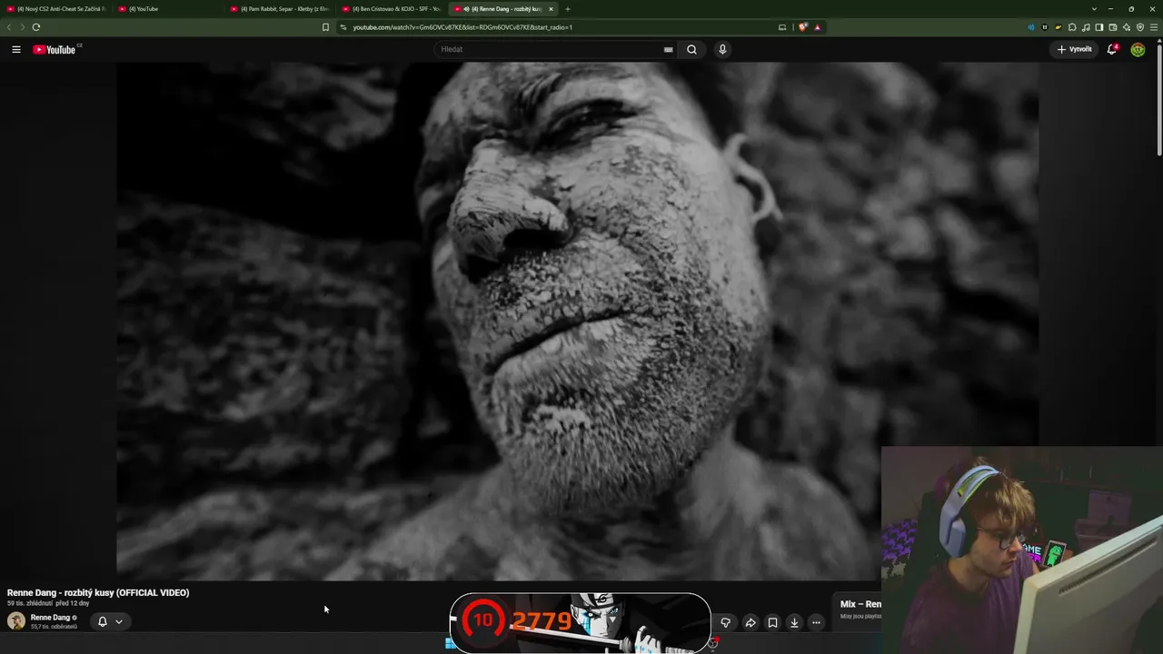Viewport: 1163px width, 654px height.
Task: Open the media control music note icon
Action: coord(1086,27)
